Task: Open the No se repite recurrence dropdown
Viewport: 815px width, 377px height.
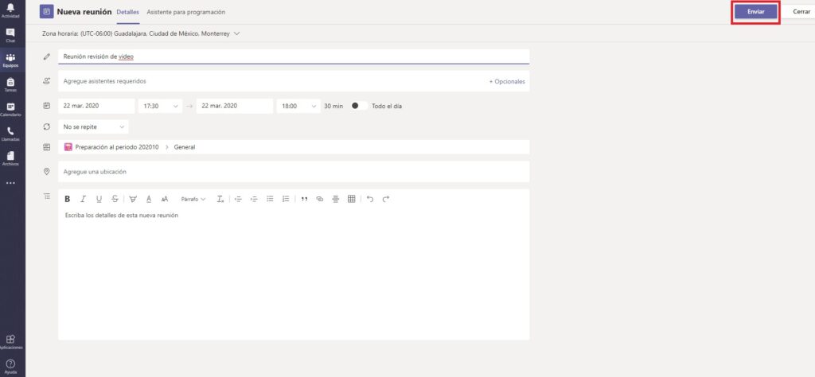Action: click(93, 126)
